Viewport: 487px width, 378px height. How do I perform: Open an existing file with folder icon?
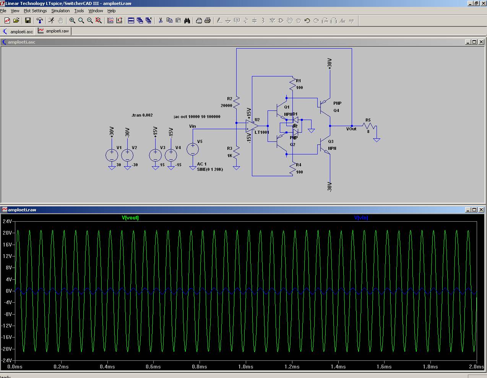tap(16, 21)
